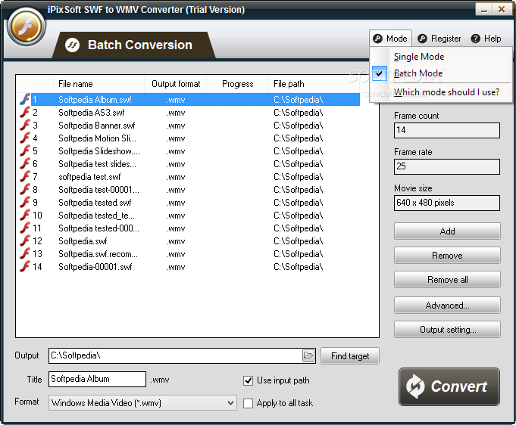Start conversion with the Convert button
The width and height of the screenshot is (516, 425).
(449, 386)
